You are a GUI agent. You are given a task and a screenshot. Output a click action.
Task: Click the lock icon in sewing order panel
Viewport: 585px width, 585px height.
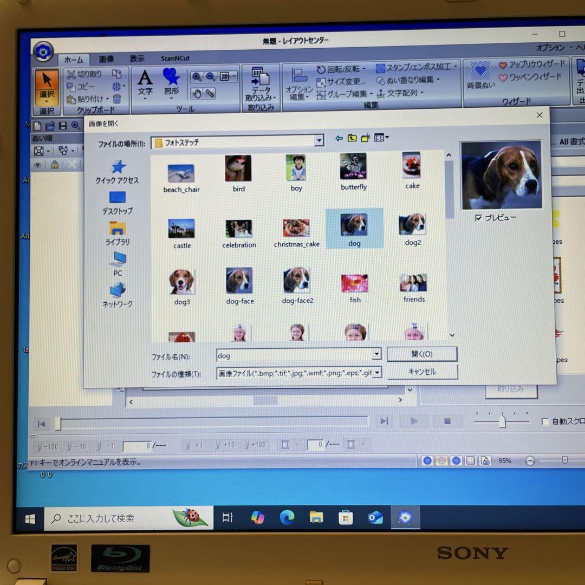click(55, 165)
